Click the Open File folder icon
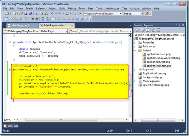This screenshot has height=136, width=189. pyautogui.click(x=21, y=14)
